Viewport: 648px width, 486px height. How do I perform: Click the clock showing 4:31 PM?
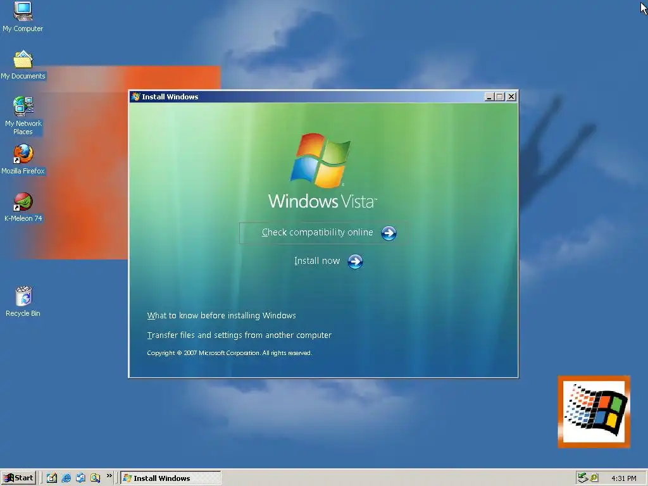[623, 478]
